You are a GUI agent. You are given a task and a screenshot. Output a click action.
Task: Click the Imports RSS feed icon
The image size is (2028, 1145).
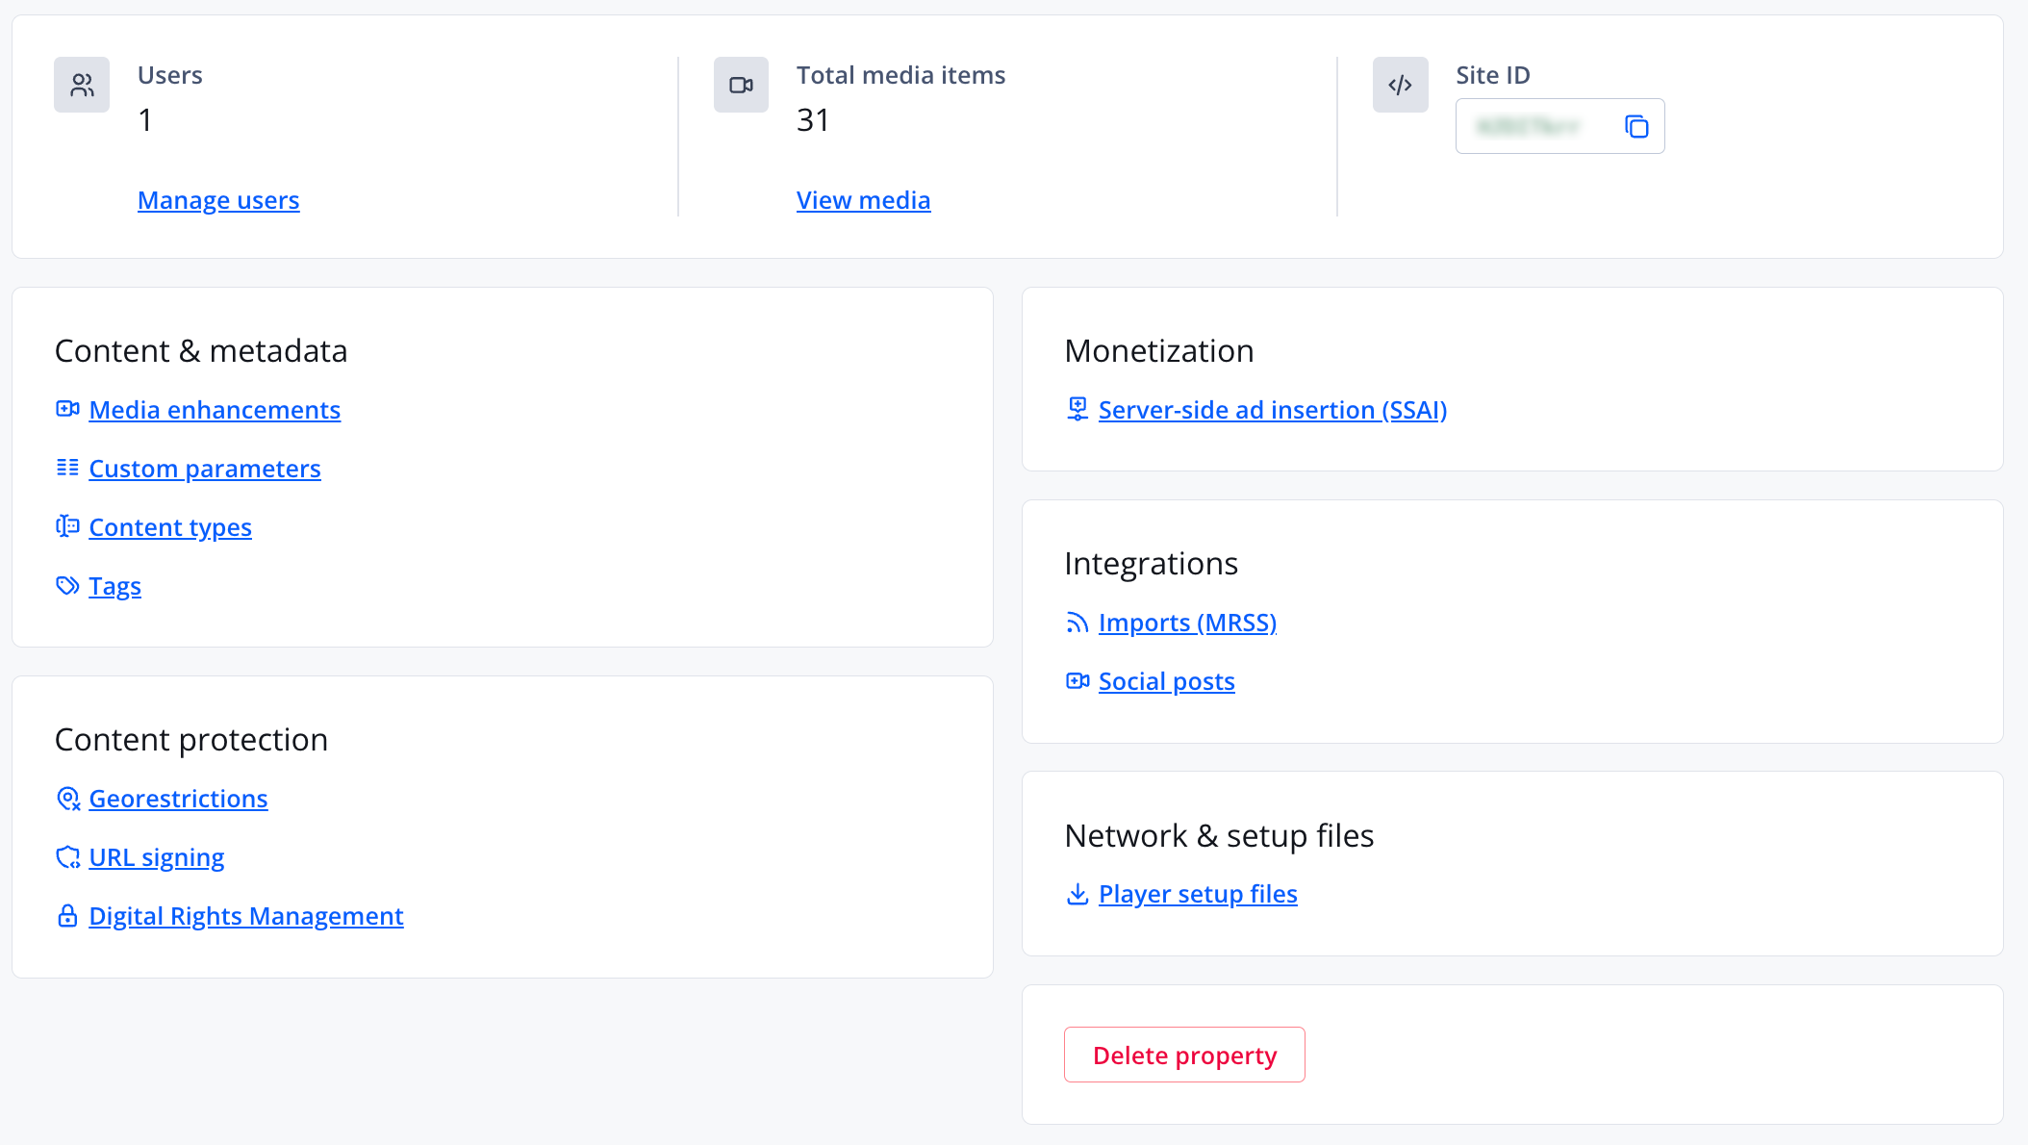click(1077, 623)
